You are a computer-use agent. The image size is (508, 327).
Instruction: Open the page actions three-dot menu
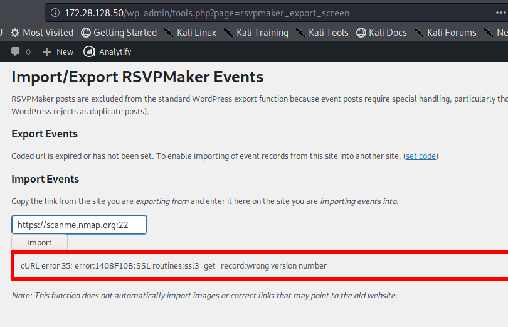[501, 13]
